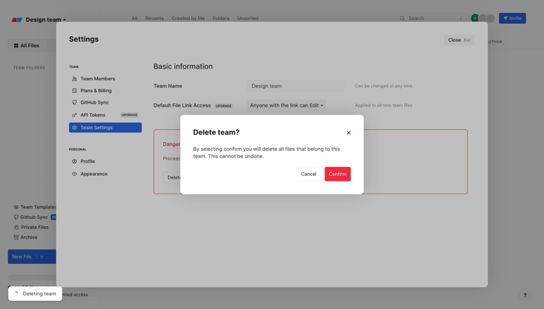The width and height of the screenshot is (544, 309).
Task: Switch to the Recents tab
Action: (154, 18)
